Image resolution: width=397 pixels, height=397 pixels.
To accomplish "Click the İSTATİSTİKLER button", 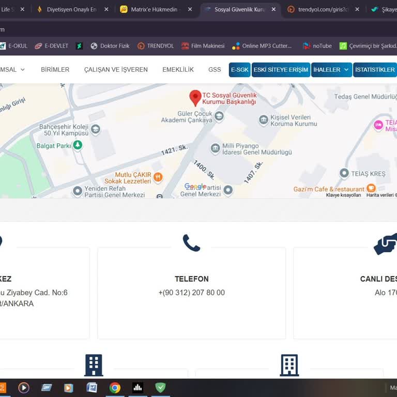I will pos(375,70).
